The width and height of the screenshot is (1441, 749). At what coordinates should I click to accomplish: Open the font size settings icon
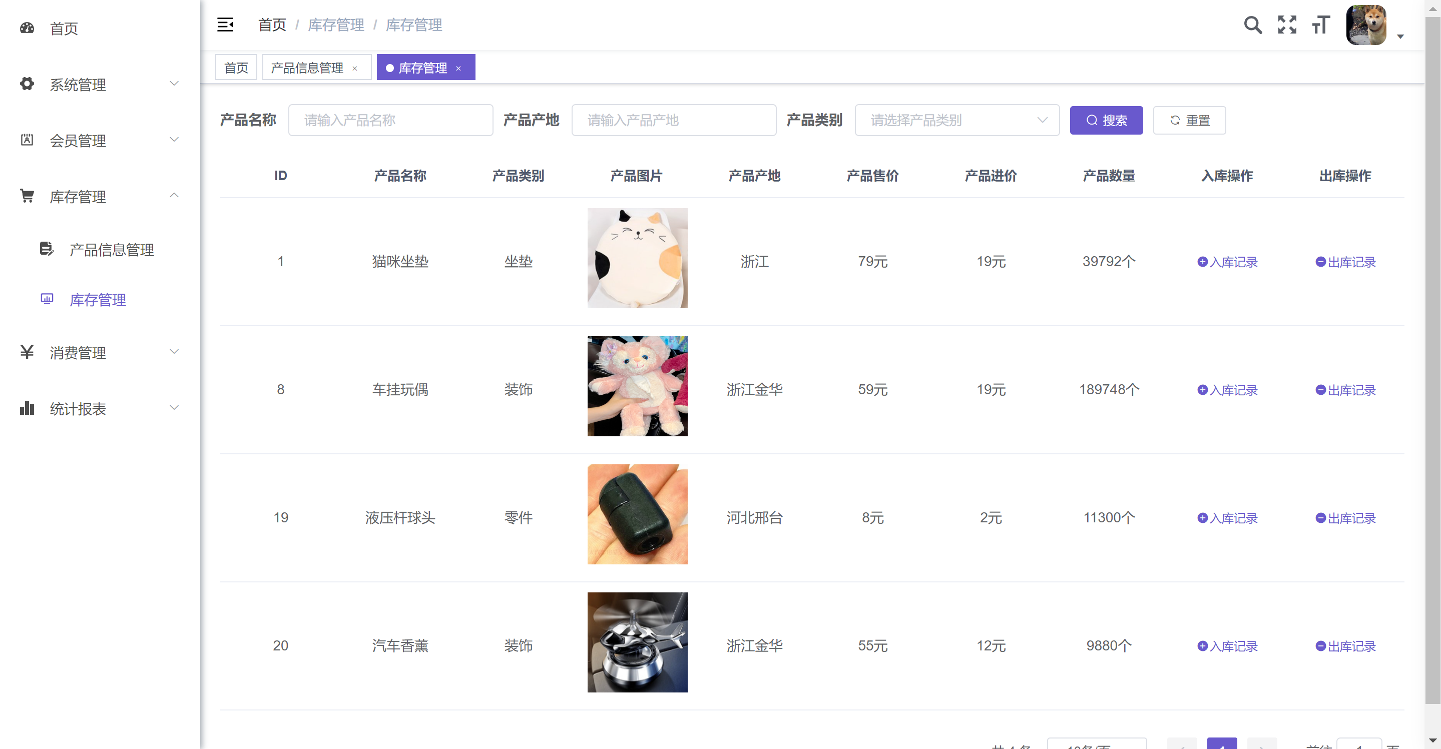(1321, 25)
